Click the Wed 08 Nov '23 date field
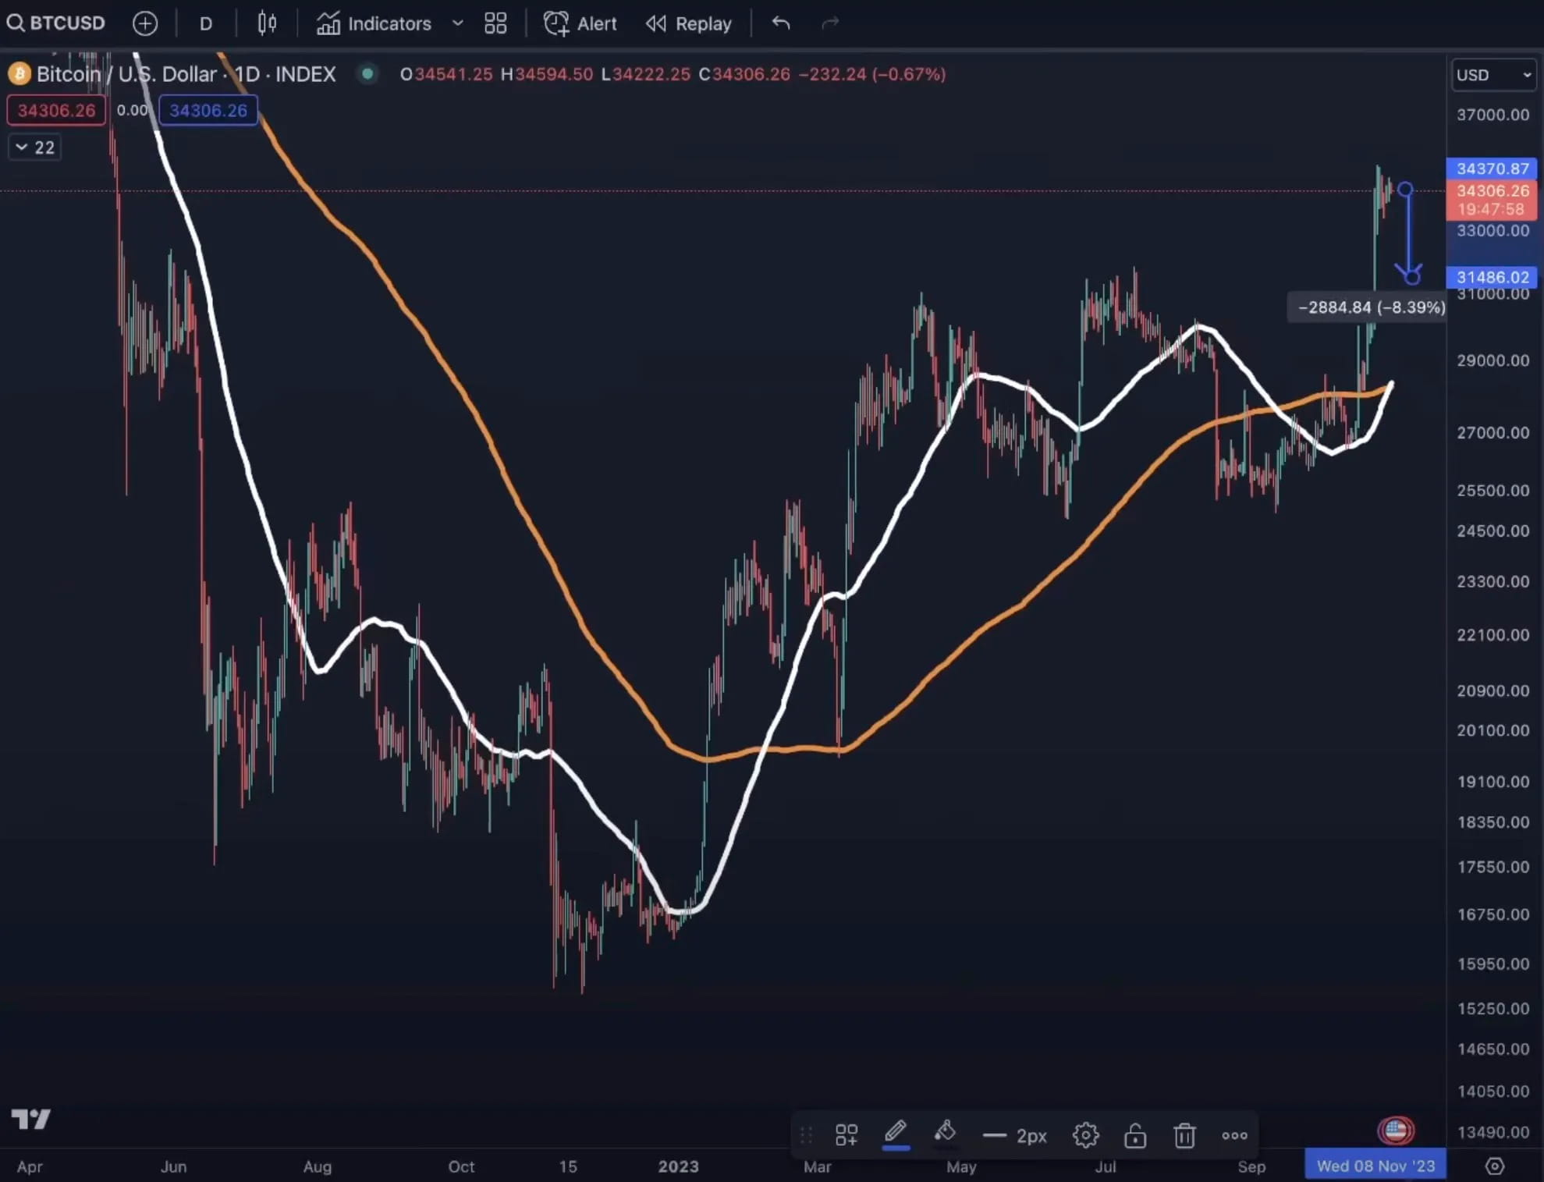 click(x=1375, y=1165)
